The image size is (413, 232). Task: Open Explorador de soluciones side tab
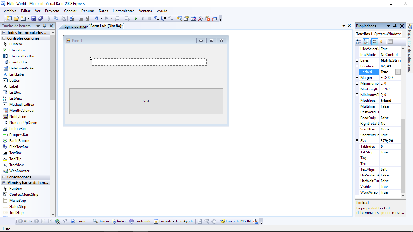point(409,48)
